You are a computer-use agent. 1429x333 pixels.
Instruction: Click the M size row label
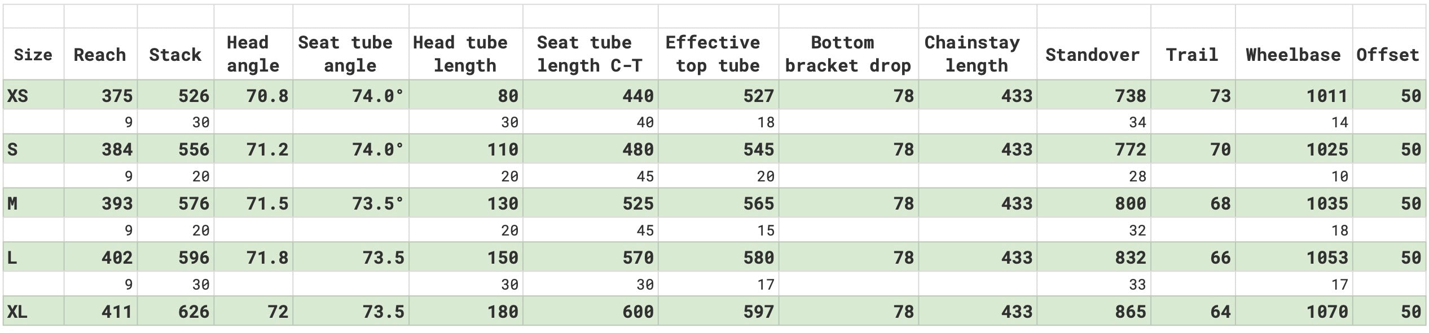point(12,203)
